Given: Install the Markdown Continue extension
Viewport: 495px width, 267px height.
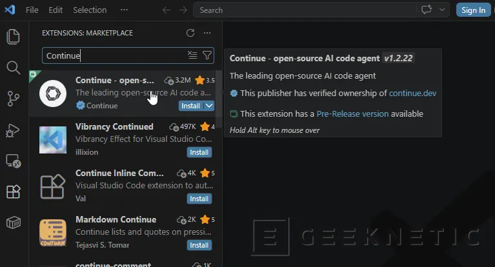Looking at the screenshot, I should point(199,245).
